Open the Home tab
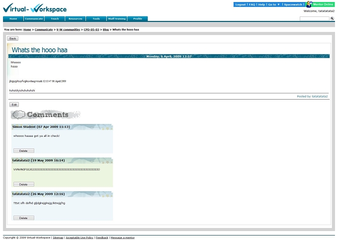This screenshot has height=240, width=338. tap(13, 19)
